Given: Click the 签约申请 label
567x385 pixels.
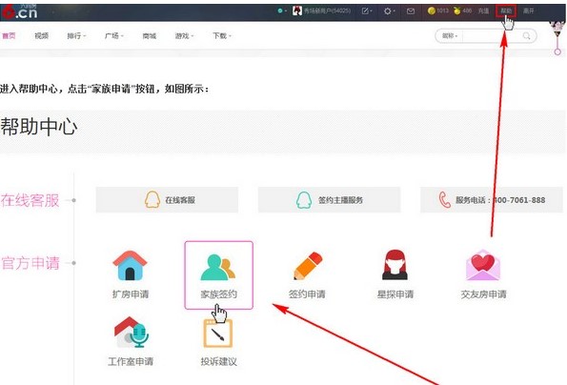Looking at the screenshot, I should point(307,294).
